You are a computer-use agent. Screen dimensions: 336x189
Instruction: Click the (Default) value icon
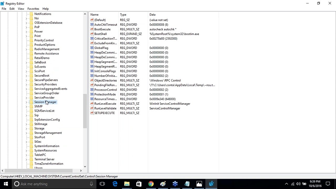tap(92, 20)
